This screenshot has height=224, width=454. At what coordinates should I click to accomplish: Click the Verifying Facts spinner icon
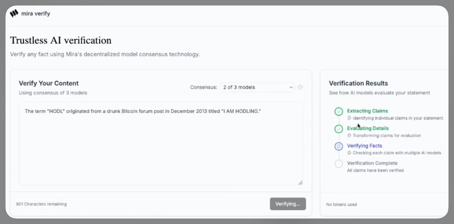coord(339,146)
